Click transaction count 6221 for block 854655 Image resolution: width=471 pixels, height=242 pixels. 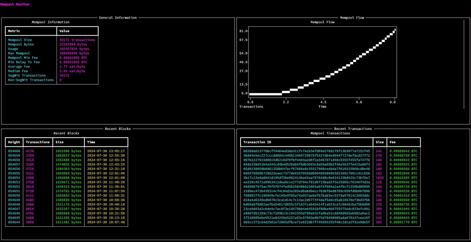point(30,173)
